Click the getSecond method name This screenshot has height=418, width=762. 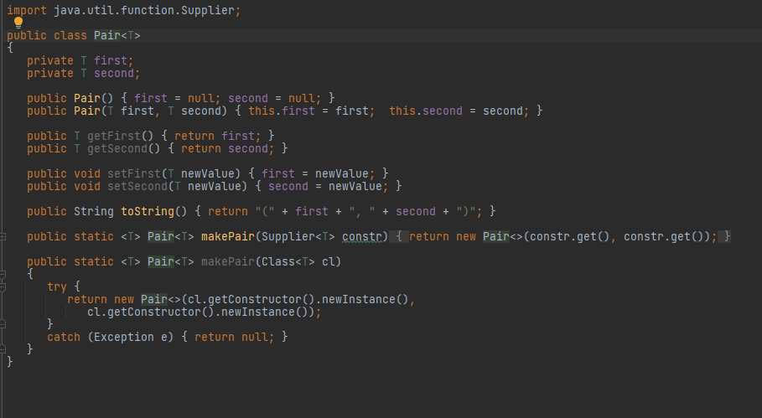click(117, 148)
